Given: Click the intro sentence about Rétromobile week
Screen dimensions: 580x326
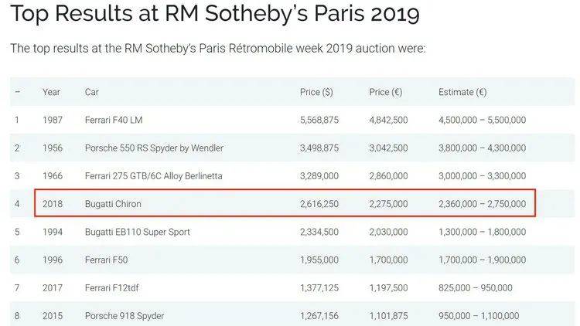Looking at the screenshot, I should tap(218, 49).
